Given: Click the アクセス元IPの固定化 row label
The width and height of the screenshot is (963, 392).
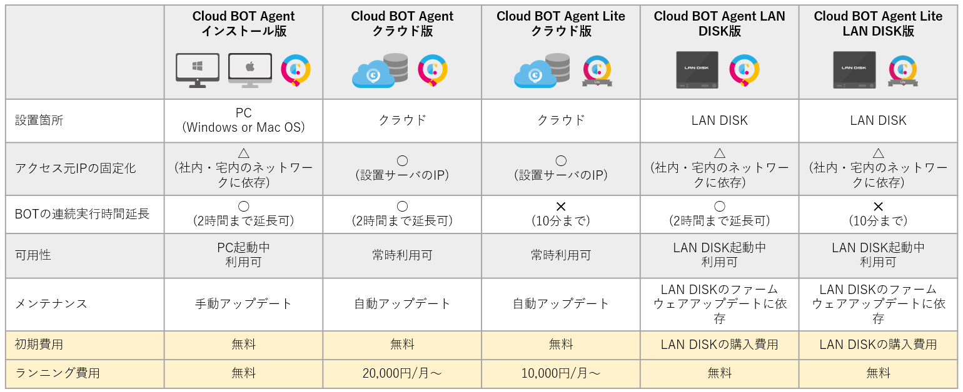Looking at the screenshot, I should tap(76, 169).
